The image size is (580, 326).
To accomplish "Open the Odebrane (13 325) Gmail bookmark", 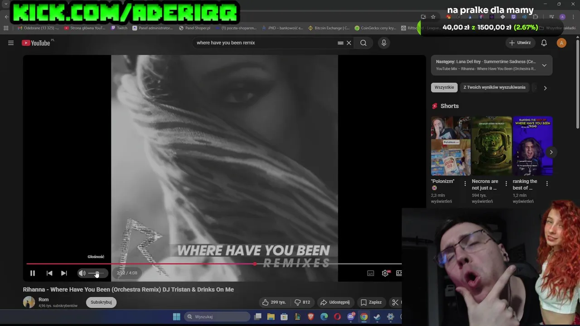I will 38,28.
